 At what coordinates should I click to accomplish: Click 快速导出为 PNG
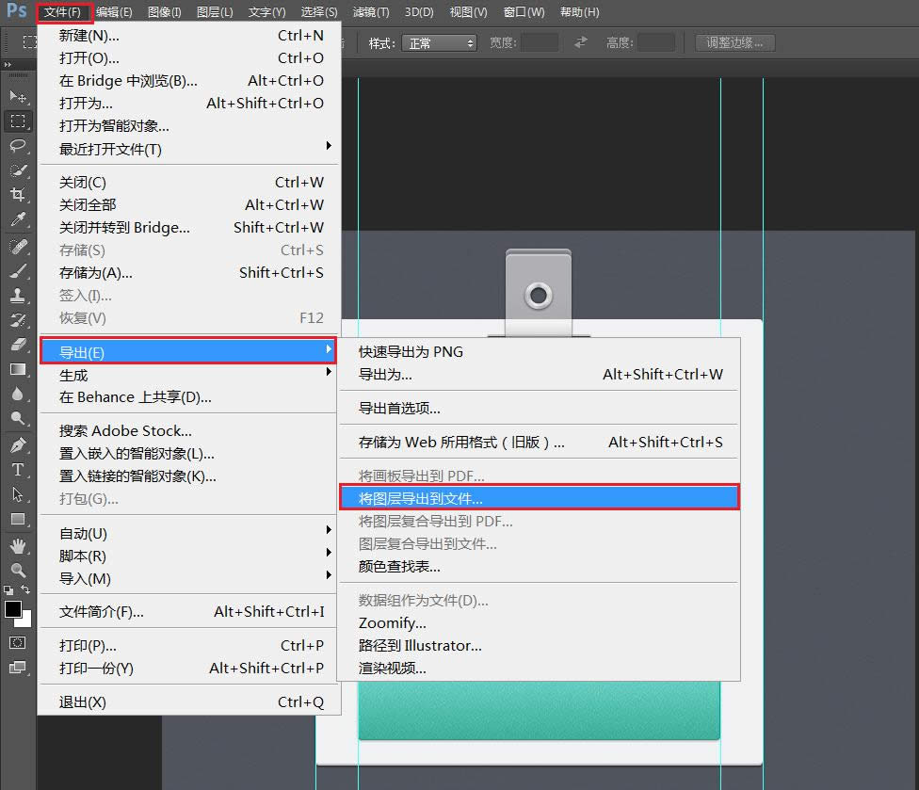point(411,351)
